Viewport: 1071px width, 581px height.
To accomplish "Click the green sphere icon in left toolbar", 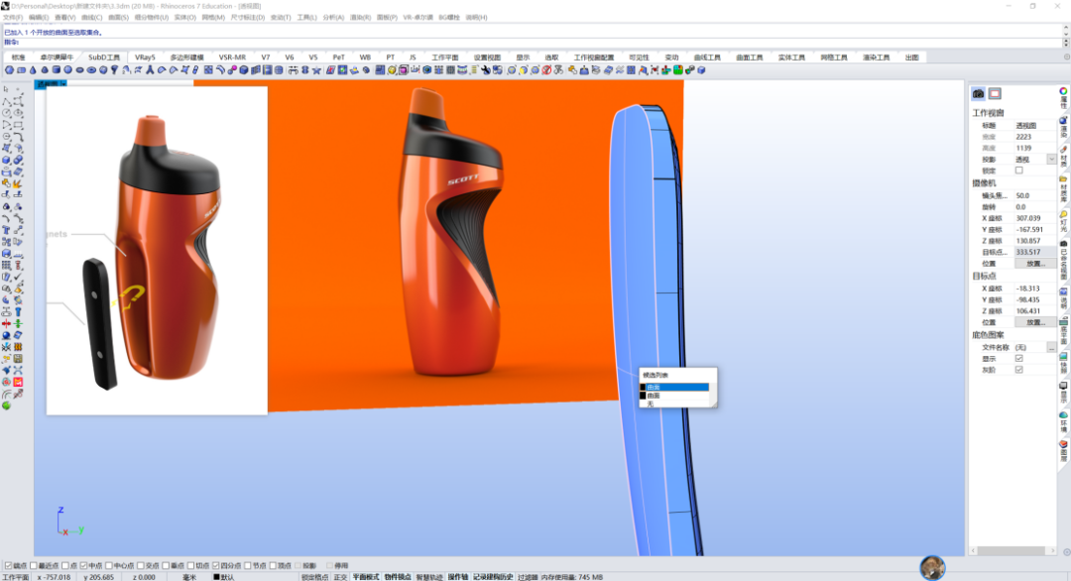I will [x=7, y=406].
